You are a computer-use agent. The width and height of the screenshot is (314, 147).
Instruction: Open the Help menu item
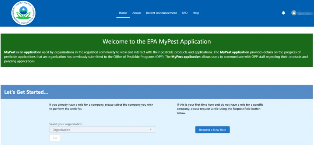(x=196, y=13)
